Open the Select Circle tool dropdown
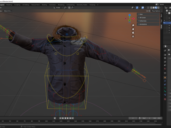 point(8,11)
